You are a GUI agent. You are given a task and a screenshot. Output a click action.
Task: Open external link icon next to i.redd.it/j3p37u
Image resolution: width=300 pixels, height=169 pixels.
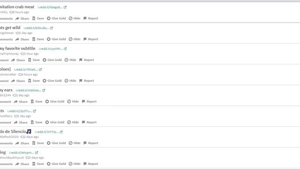pyautogui.click(x=34, y=111)
